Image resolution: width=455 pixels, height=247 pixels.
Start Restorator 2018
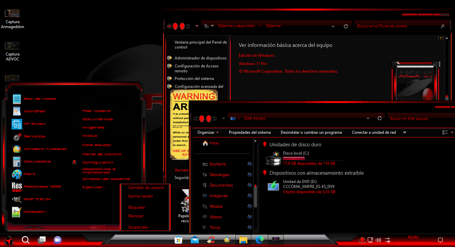tap(41, 187)
